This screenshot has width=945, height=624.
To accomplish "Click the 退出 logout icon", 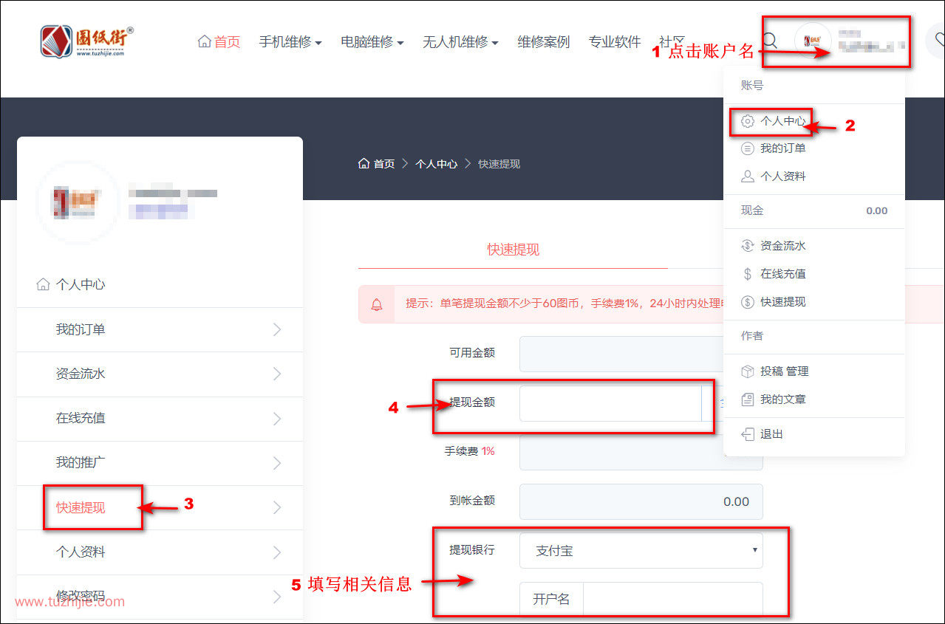I will (748, 434).
